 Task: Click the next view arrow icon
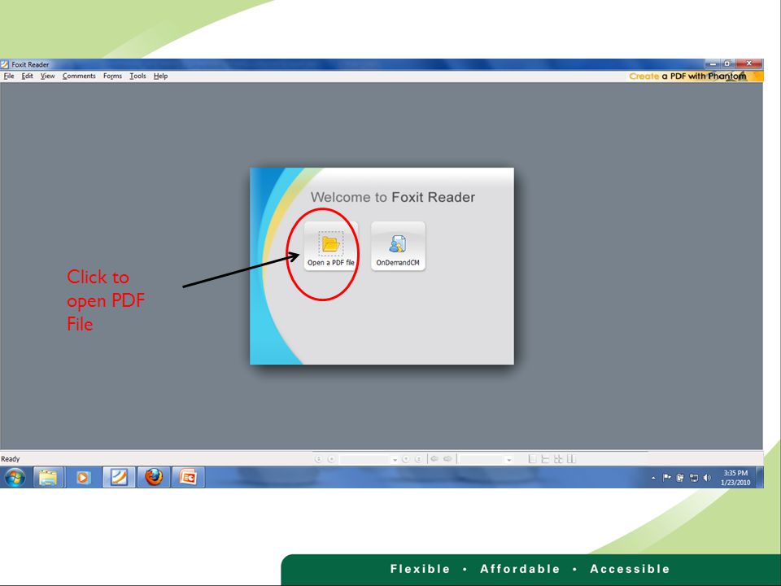[447, 459]
